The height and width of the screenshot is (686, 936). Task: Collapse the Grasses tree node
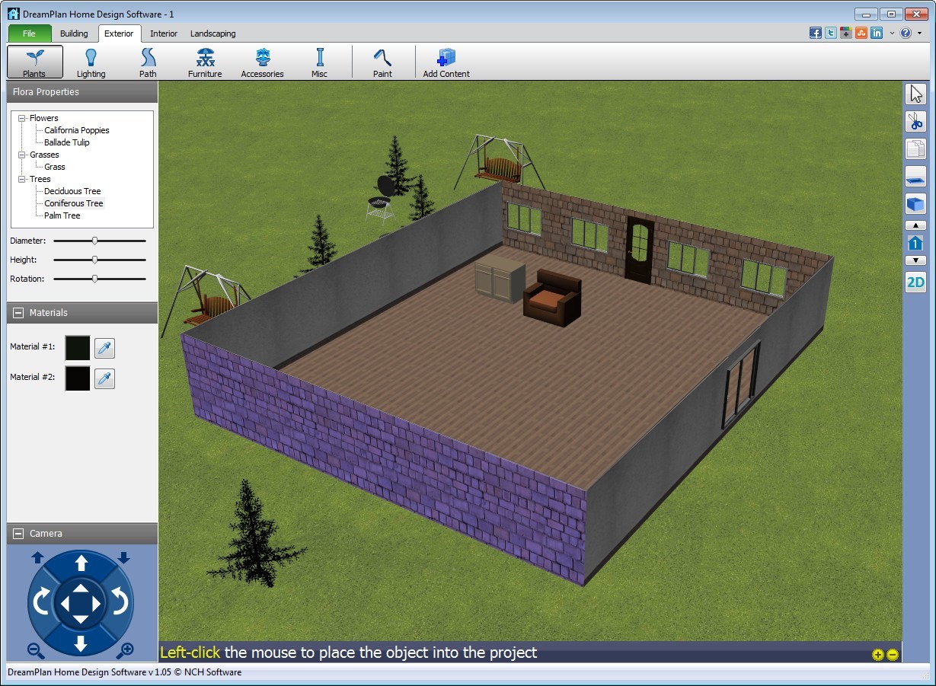point(22,155)
